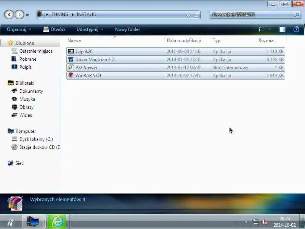Go forward with the right arrow button
Image resolution: width=305 pixels, height=229 pixels.
click(x=19, y=15)
